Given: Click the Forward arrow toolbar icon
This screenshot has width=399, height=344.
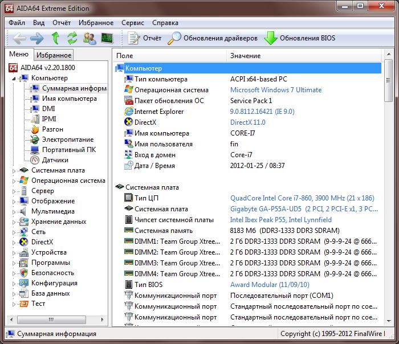Looking at the screenshot, I should 37,38.
